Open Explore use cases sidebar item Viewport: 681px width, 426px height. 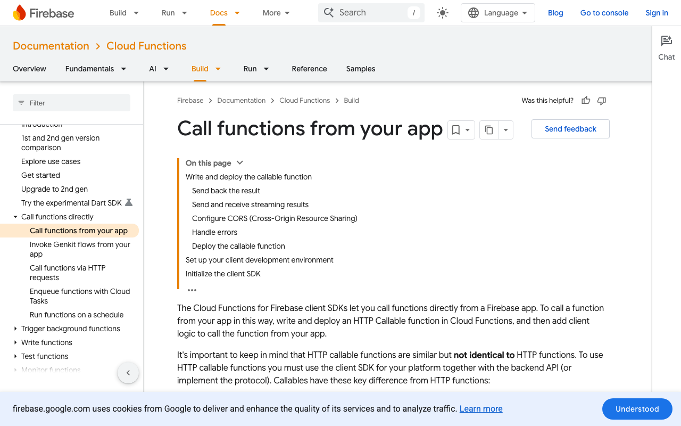pos(51,161)
